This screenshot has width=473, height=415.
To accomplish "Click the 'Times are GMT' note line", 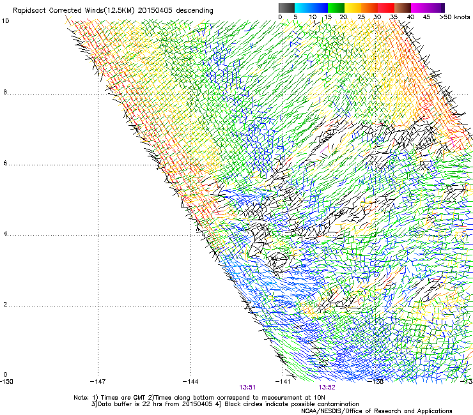I will click(199, 398).
